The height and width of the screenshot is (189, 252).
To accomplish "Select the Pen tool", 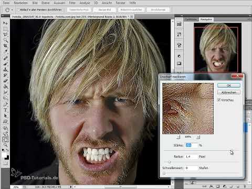I will point(5,104).
